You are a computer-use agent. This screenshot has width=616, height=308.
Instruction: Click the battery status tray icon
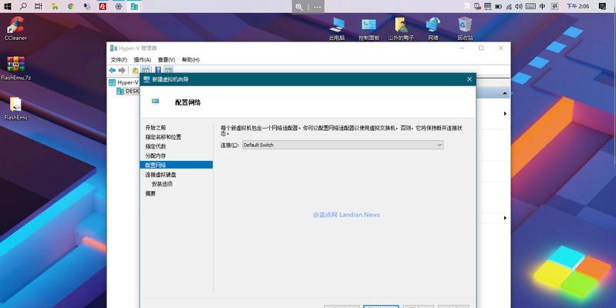tap(498, 6)
